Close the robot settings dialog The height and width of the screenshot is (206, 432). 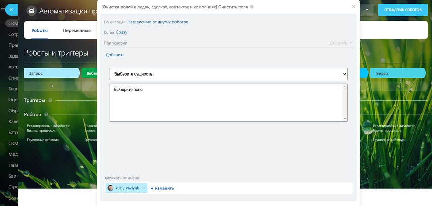pos(353,6)
